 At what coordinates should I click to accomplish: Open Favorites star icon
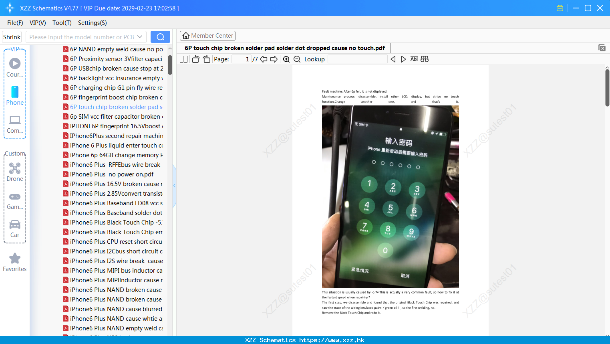pyautogui.click(x=15, y=262)
